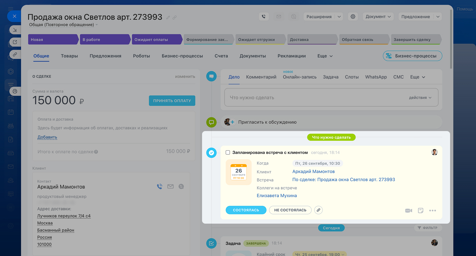The image size is (476, 256).
Task: Set stage to Ожидает отгрузки
Action: click(260, 39)
